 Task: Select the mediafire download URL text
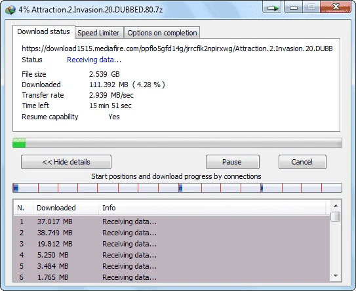(x=177, y=48)
